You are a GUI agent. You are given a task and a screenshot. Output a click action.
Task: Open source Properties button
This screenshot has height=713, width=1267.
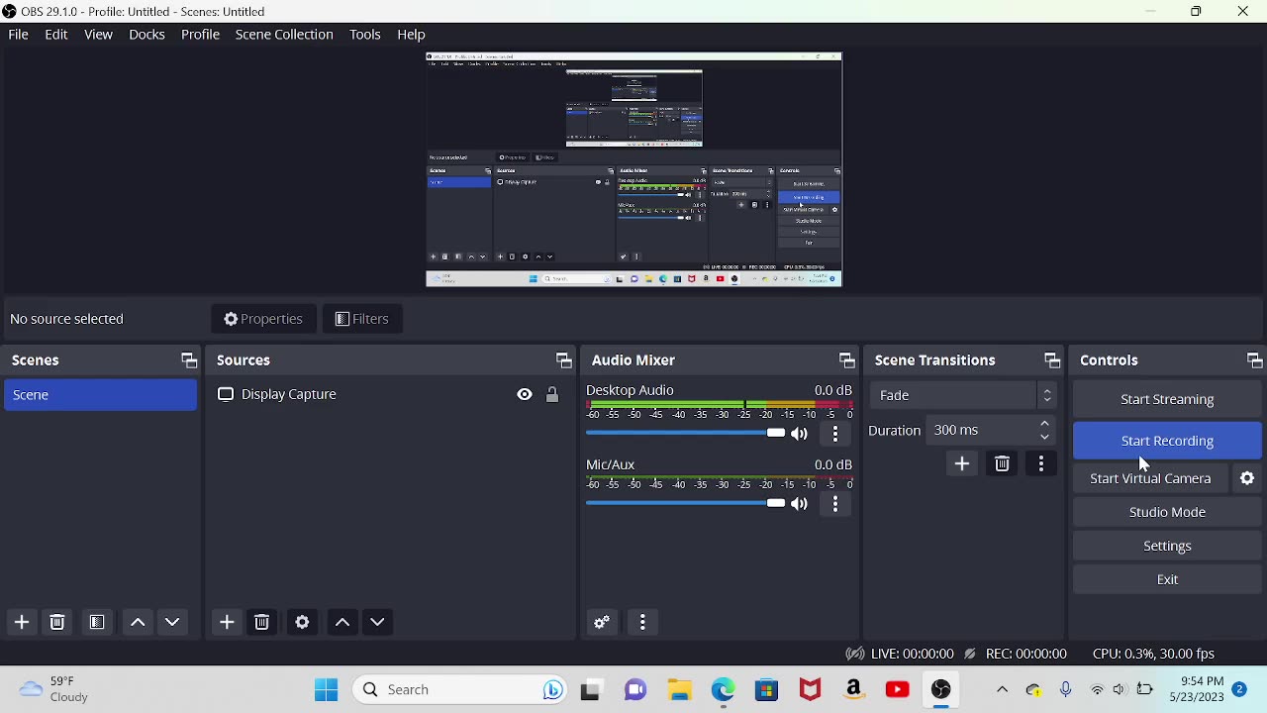tap(263, 319)
